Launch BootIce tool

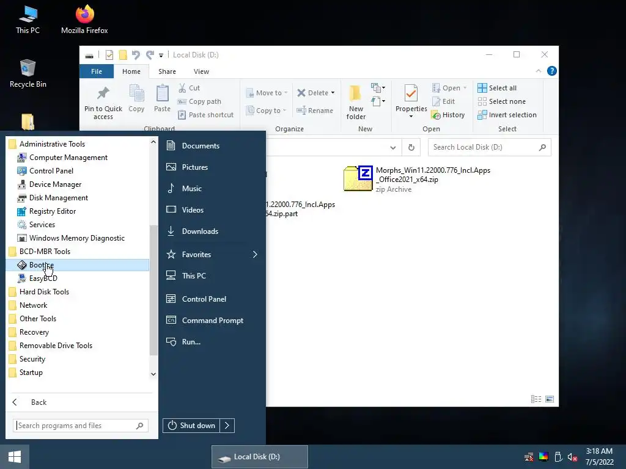pyautogui.click(x=78, y=265)
